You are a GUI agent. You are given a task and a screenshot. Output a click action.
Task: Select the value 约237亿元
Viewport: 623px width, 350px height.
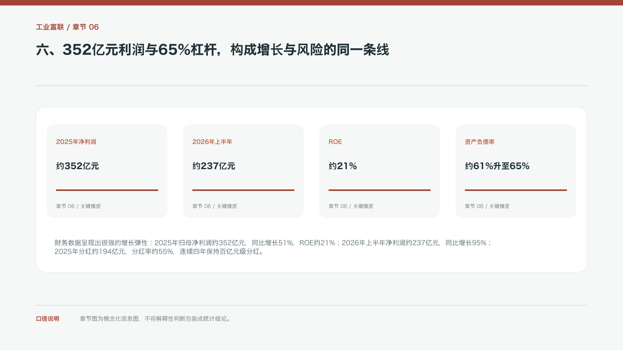tap(214, 166)
